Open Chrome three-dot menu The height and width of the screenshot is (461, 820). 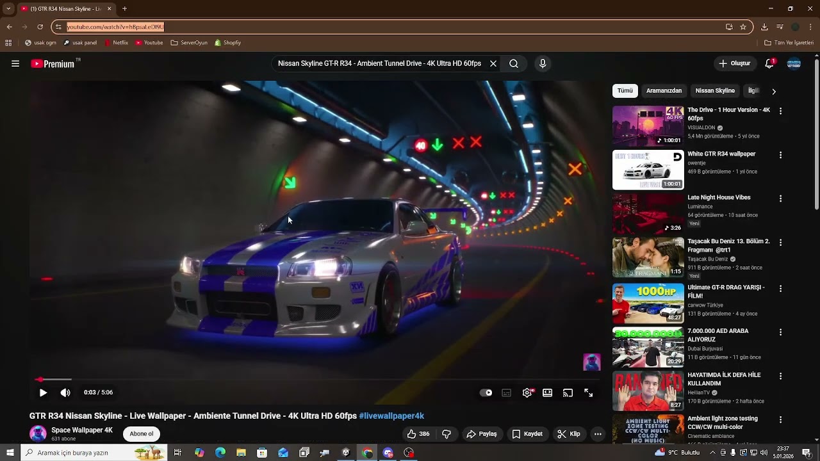tap(811, 27)
